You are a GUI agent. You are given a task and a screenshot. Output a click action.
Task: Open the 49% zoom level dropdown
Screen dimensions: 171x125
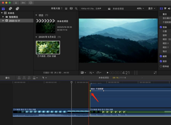140,9
